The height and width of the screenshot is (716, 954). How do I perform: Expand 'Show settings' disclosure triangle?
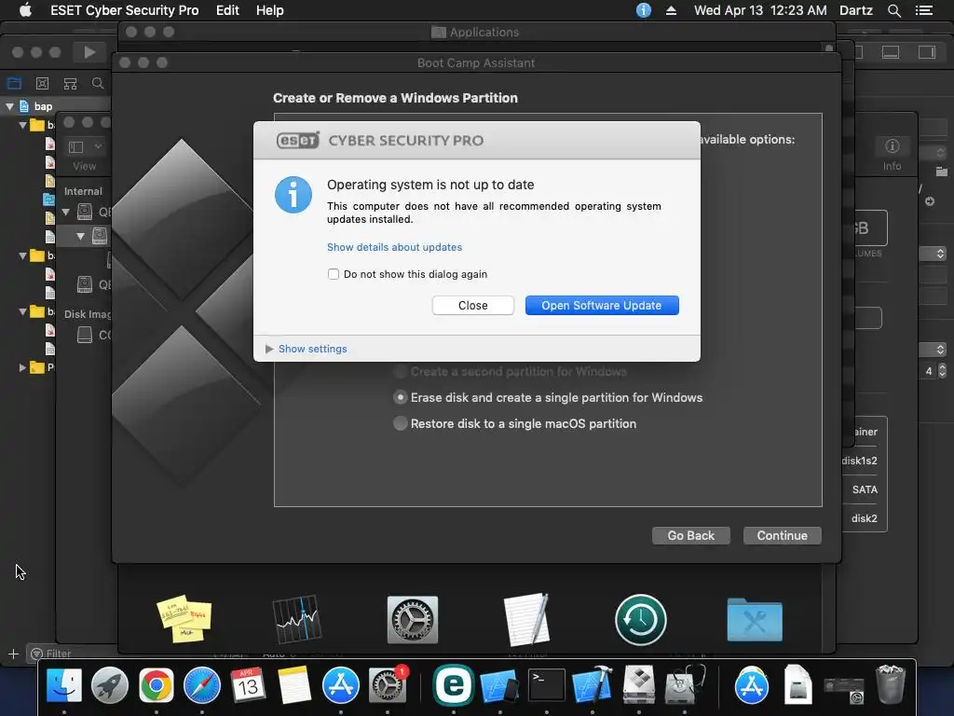269,349
